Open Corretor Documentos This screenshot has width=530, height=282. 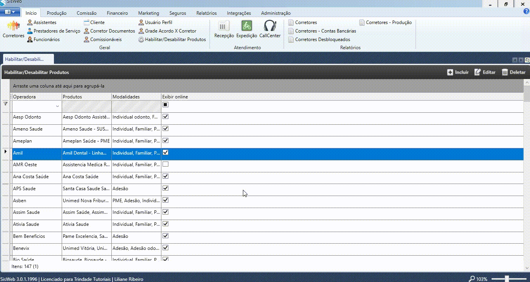coord(109,31)
